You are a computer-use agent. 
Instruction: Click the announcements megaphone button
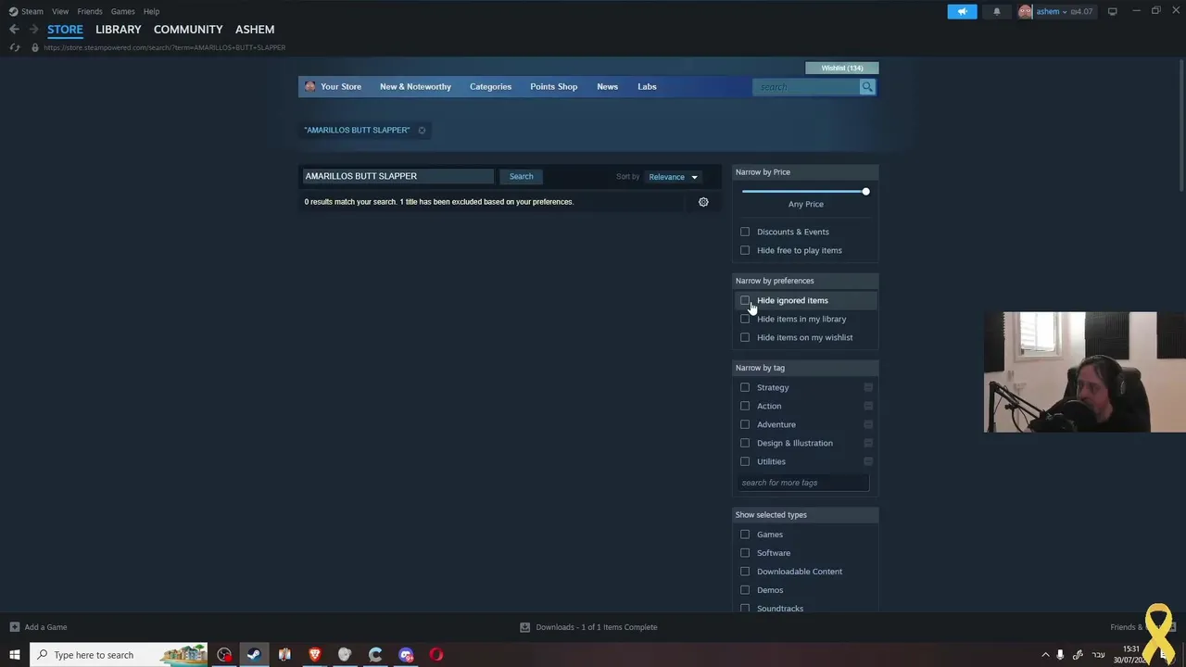(x=962, y=11)
